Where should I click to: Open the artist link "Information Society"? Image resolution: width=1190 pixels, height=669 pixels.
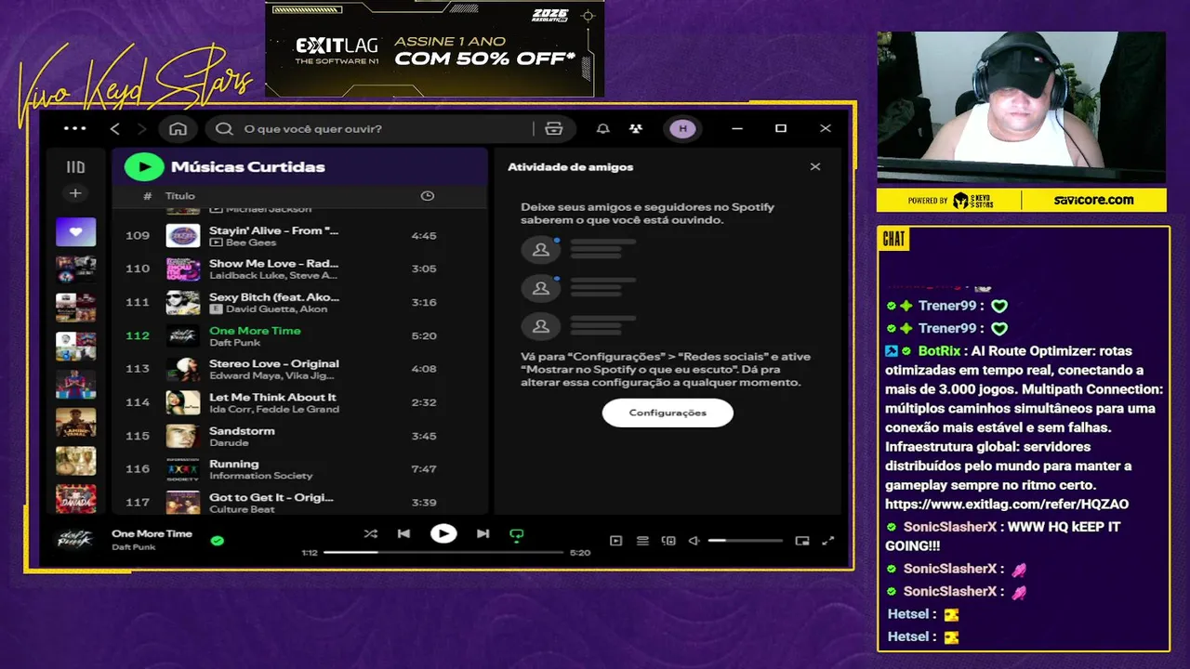[261, 476]
